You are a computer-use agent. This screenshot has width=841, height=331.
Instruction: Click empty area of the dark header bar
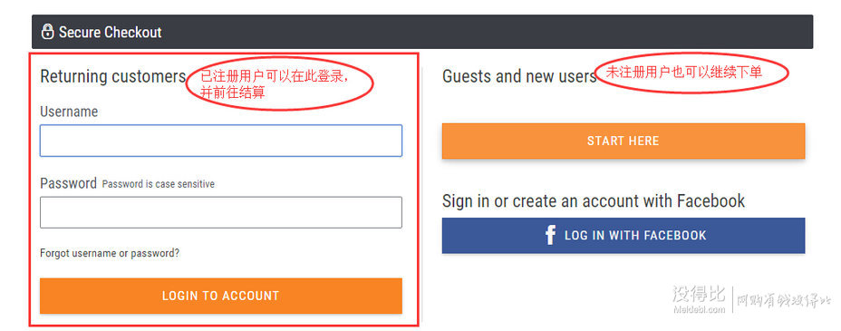point(483,32)
